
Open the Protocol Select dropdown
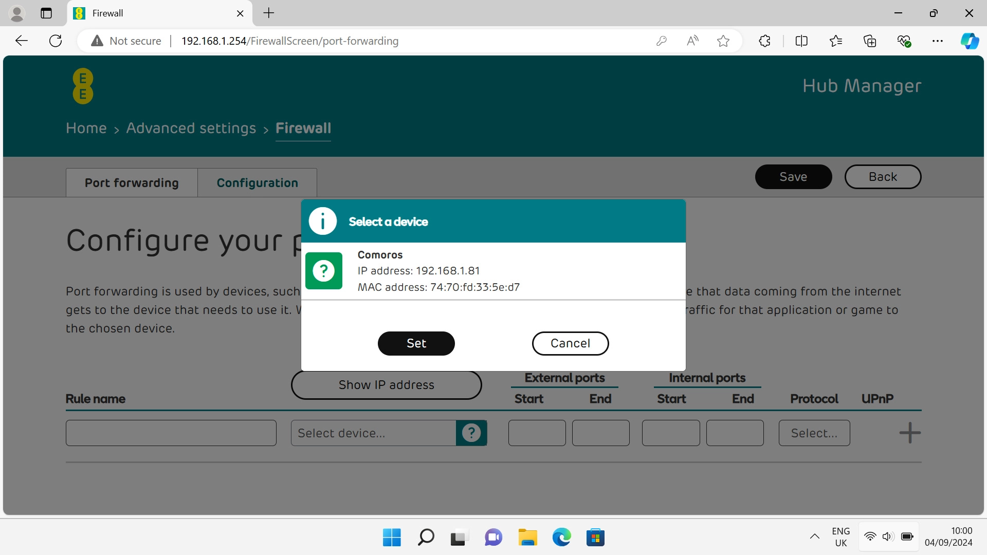click(814, 433)
